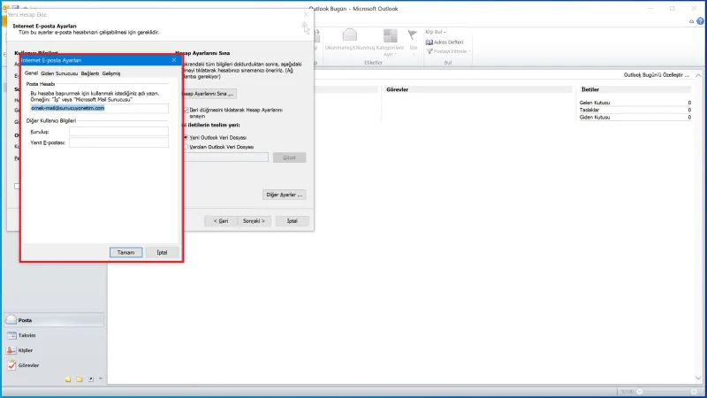The image size is (707, 398).
Task: Open Postayı Filtrele dropdown arrow
Action: 469,51
